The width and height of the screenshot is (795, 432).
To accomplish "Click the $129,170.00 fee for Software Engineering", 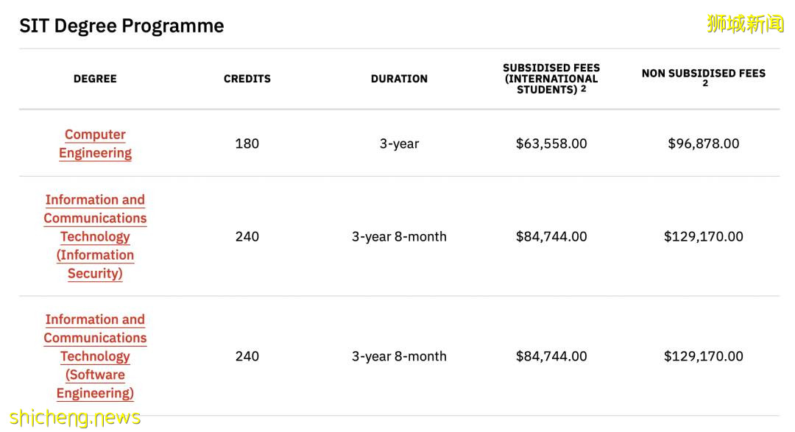I will click(x=703, y=356).
